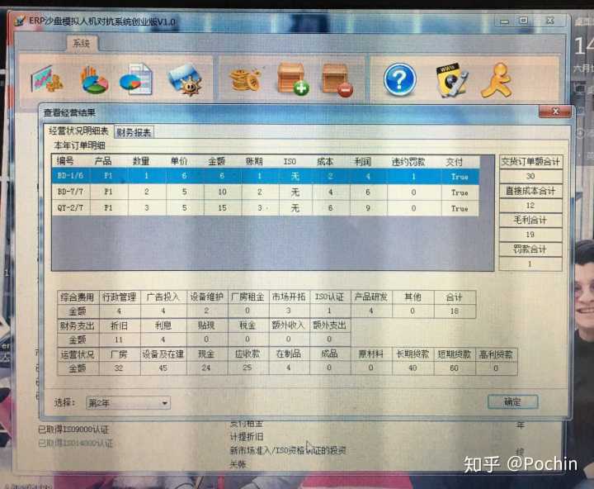Click the 在制品 cell
This screenshot has width=594, height=489.
click(289, 354)
